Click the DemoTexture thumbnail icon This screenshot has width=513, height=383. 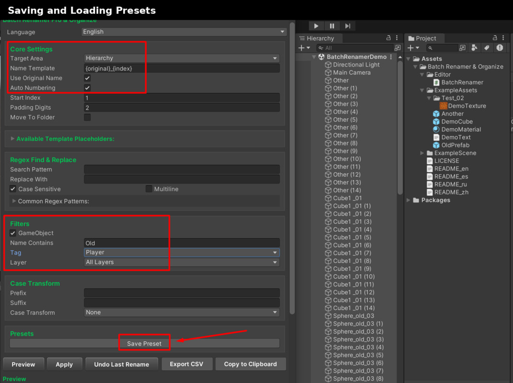point(444,106)
